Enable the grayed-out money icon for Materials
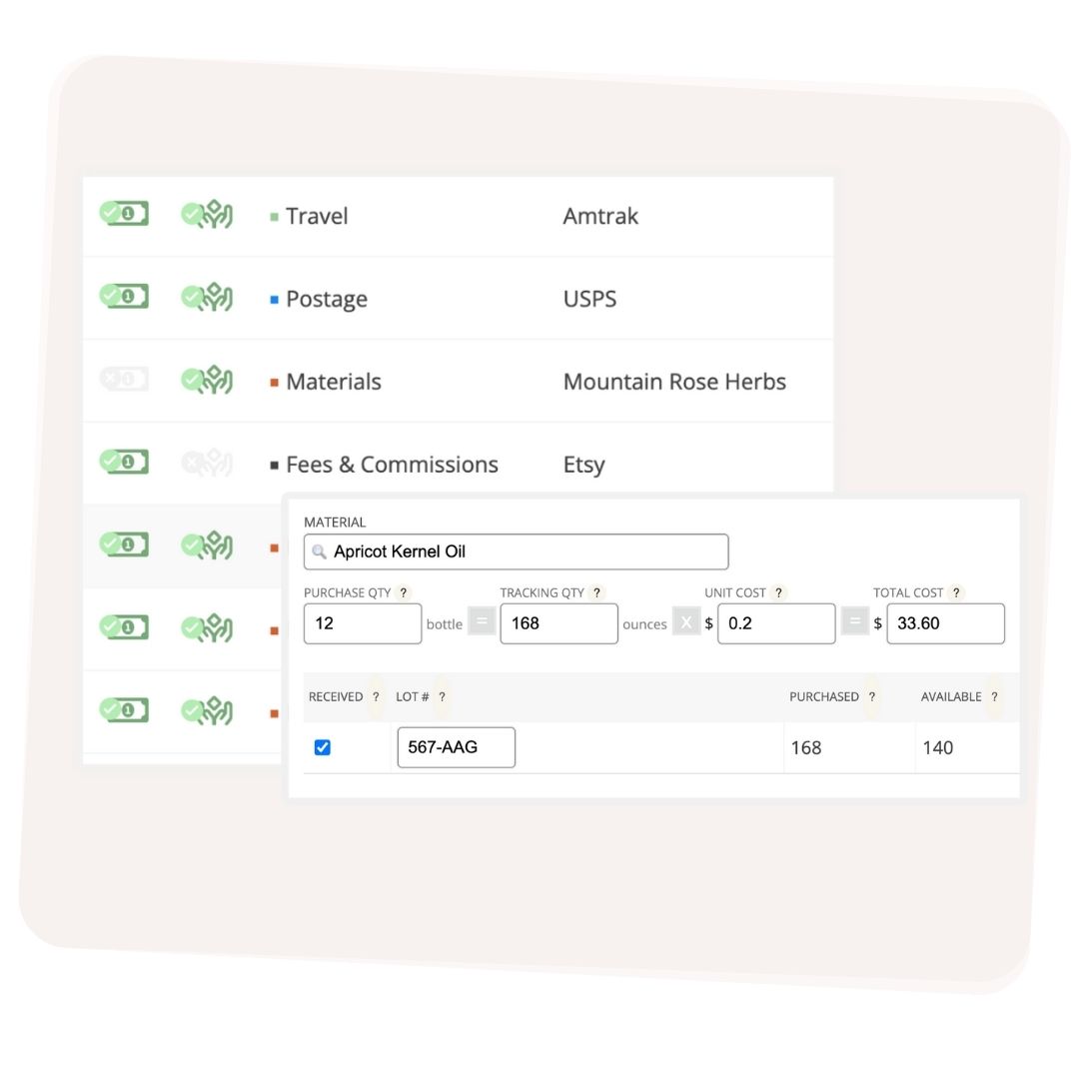1079x1079 pixels. 122,380
